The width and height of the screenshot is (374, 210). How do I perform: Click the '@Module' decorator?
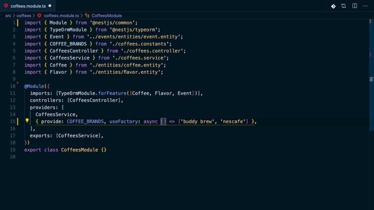[34, 86]
